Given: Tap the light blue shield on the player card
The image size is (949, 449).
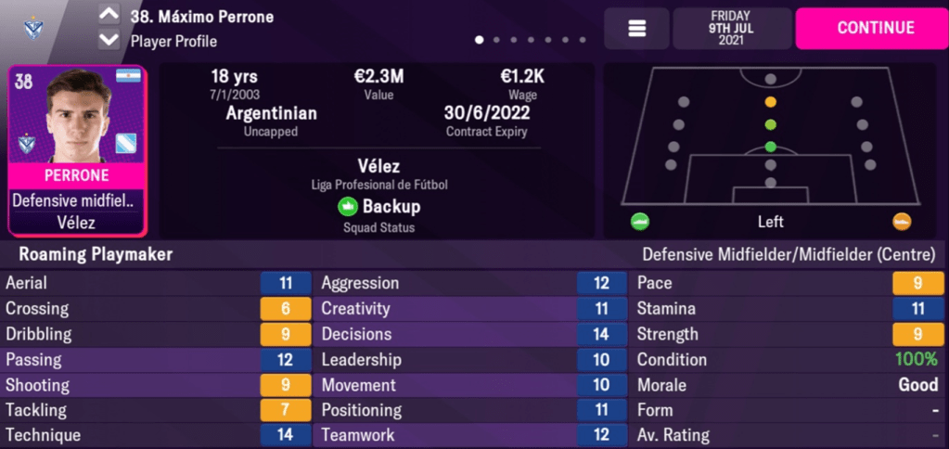Looking at the screenshot, I should [127, 145].
